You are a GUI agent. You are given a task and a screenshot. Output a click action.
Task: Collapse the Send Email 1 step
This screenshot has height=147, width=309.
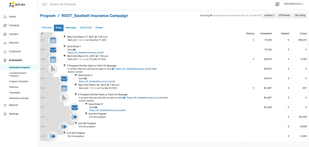[x=65, y=46]
